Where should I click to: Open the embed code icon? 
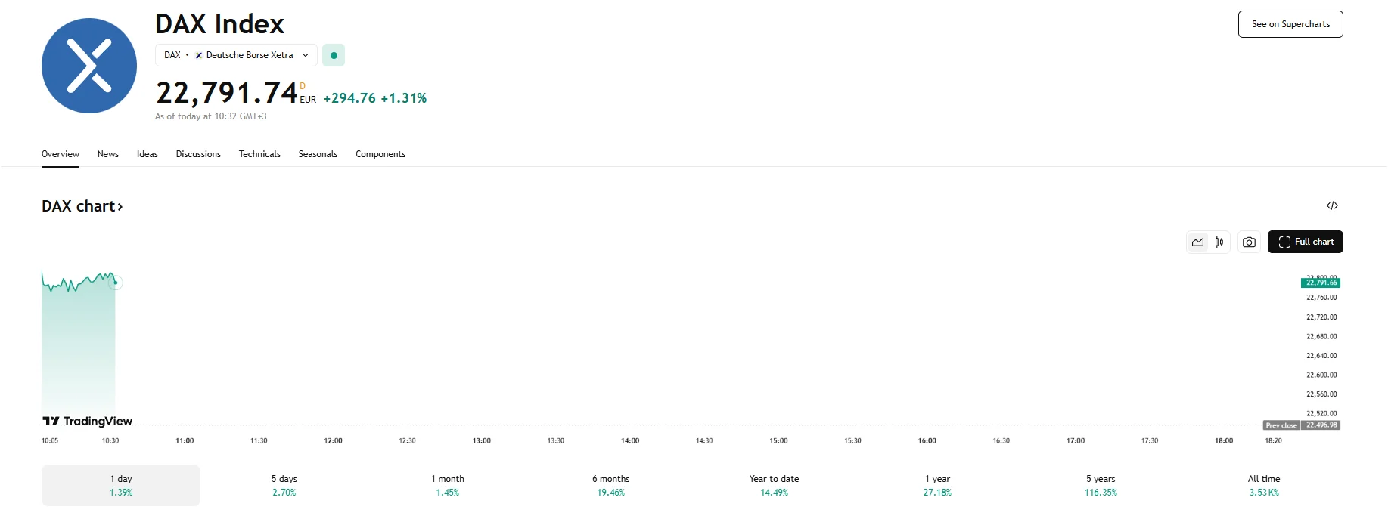coord(1332,205)
